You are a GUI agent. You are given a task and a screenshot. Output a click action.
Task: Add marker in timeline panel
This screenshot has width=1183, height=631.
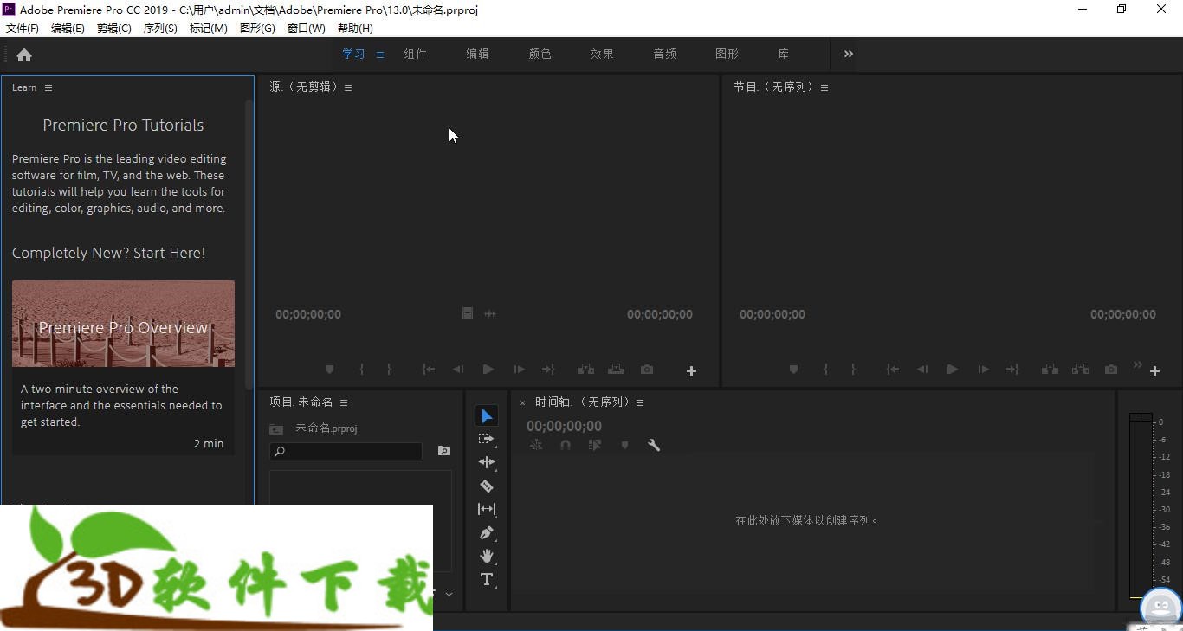pos(624,445)
